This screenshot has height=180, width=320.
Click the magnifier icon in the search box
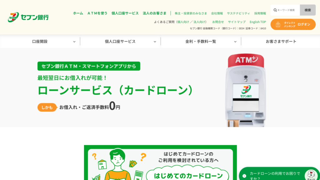point(275,10)
